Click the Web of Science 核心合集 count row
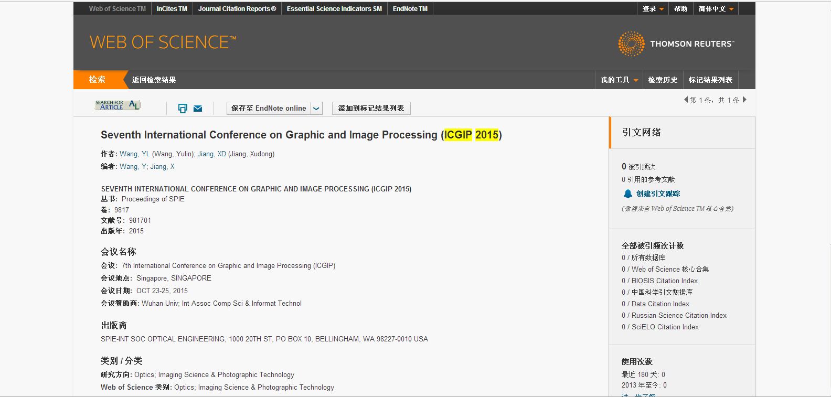 [665, 270]
